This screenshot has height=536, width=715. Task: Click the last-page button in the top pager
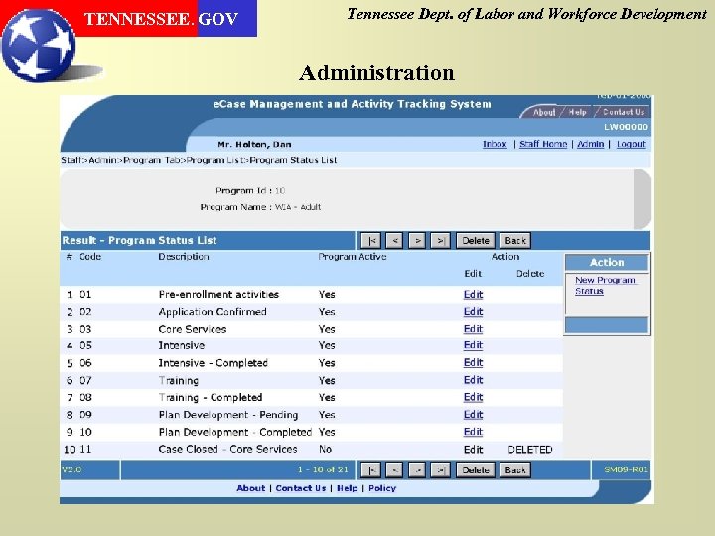pos(440,240)
